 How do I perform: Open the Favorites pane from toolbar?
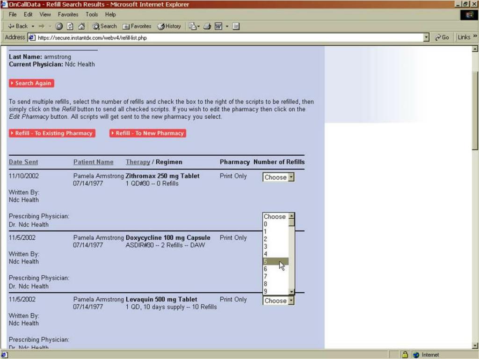pos(137,26)
